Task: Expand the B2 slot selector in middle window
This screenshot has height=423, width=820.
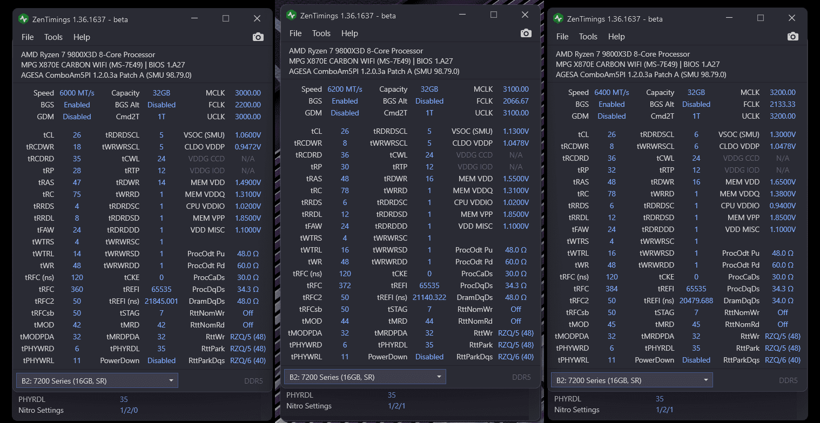Action: (365, 377)
